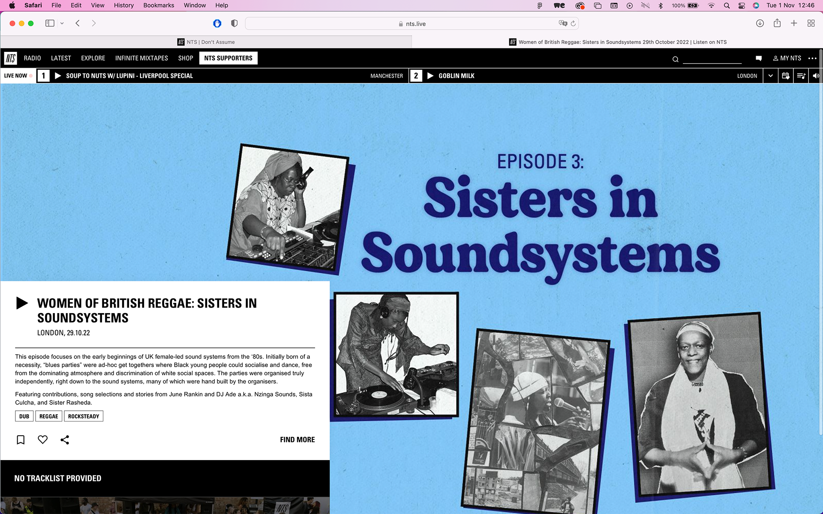Open the LATEST nav item

(x=61, y=58)
